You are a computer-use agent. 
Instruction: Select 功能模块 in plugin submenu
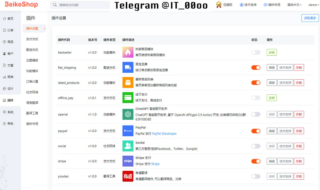coord(32,71)
